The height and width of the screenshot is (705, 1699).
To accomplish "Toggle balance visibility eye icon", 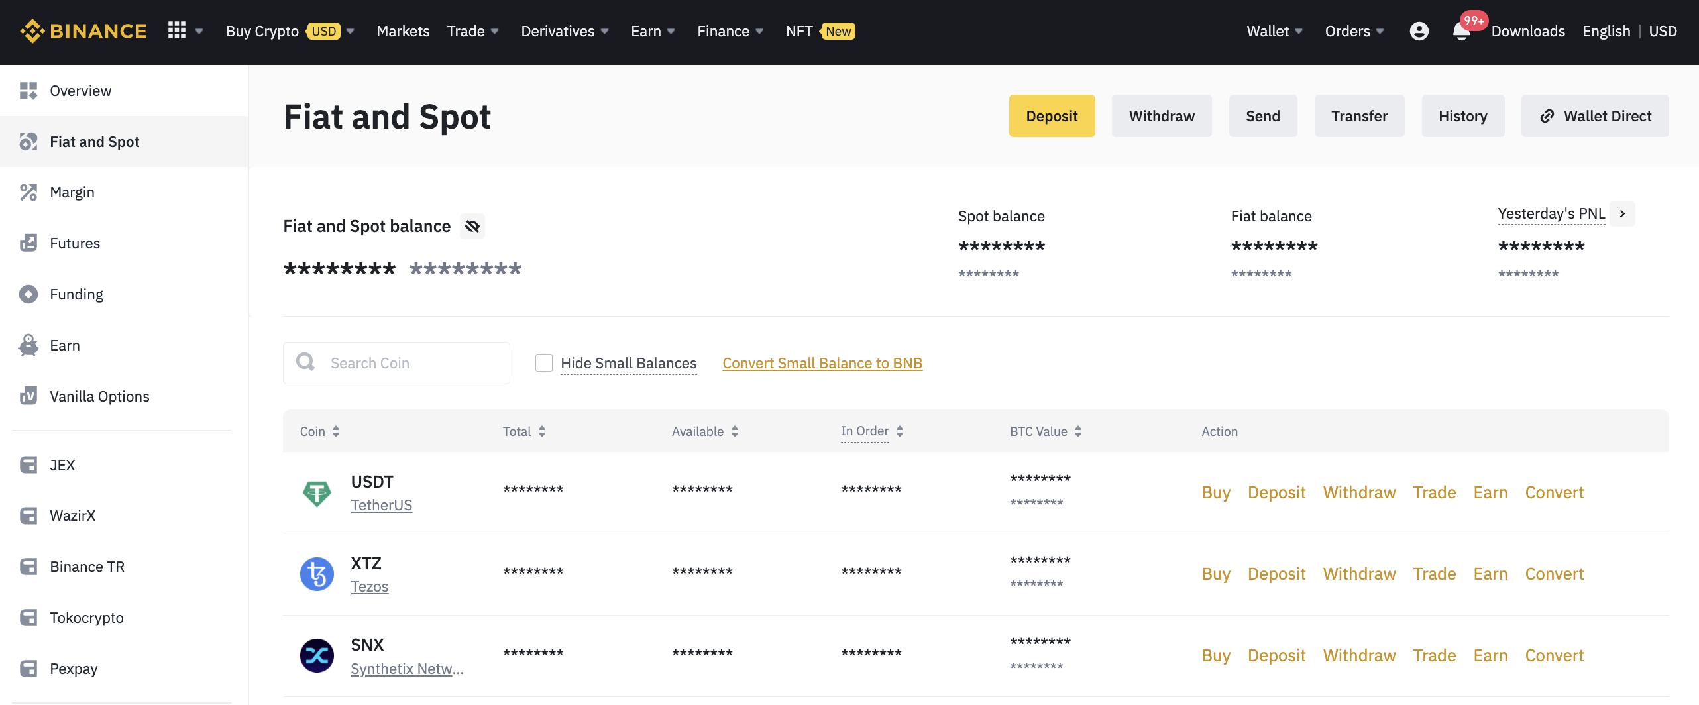I will (472, 226).
